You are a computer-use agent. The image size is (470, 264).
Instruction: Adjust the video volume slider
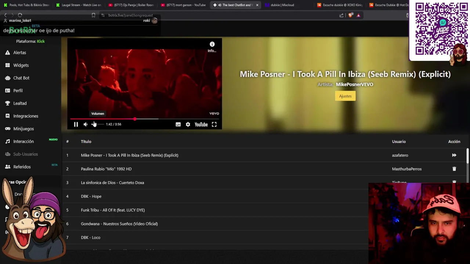(97, 124)
